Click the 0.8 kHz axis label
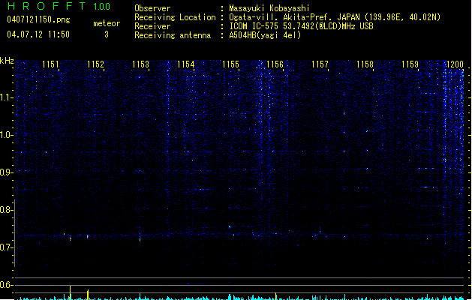Image resolution: width=472 pixels, height=300 pixels. tap(6, 210)
